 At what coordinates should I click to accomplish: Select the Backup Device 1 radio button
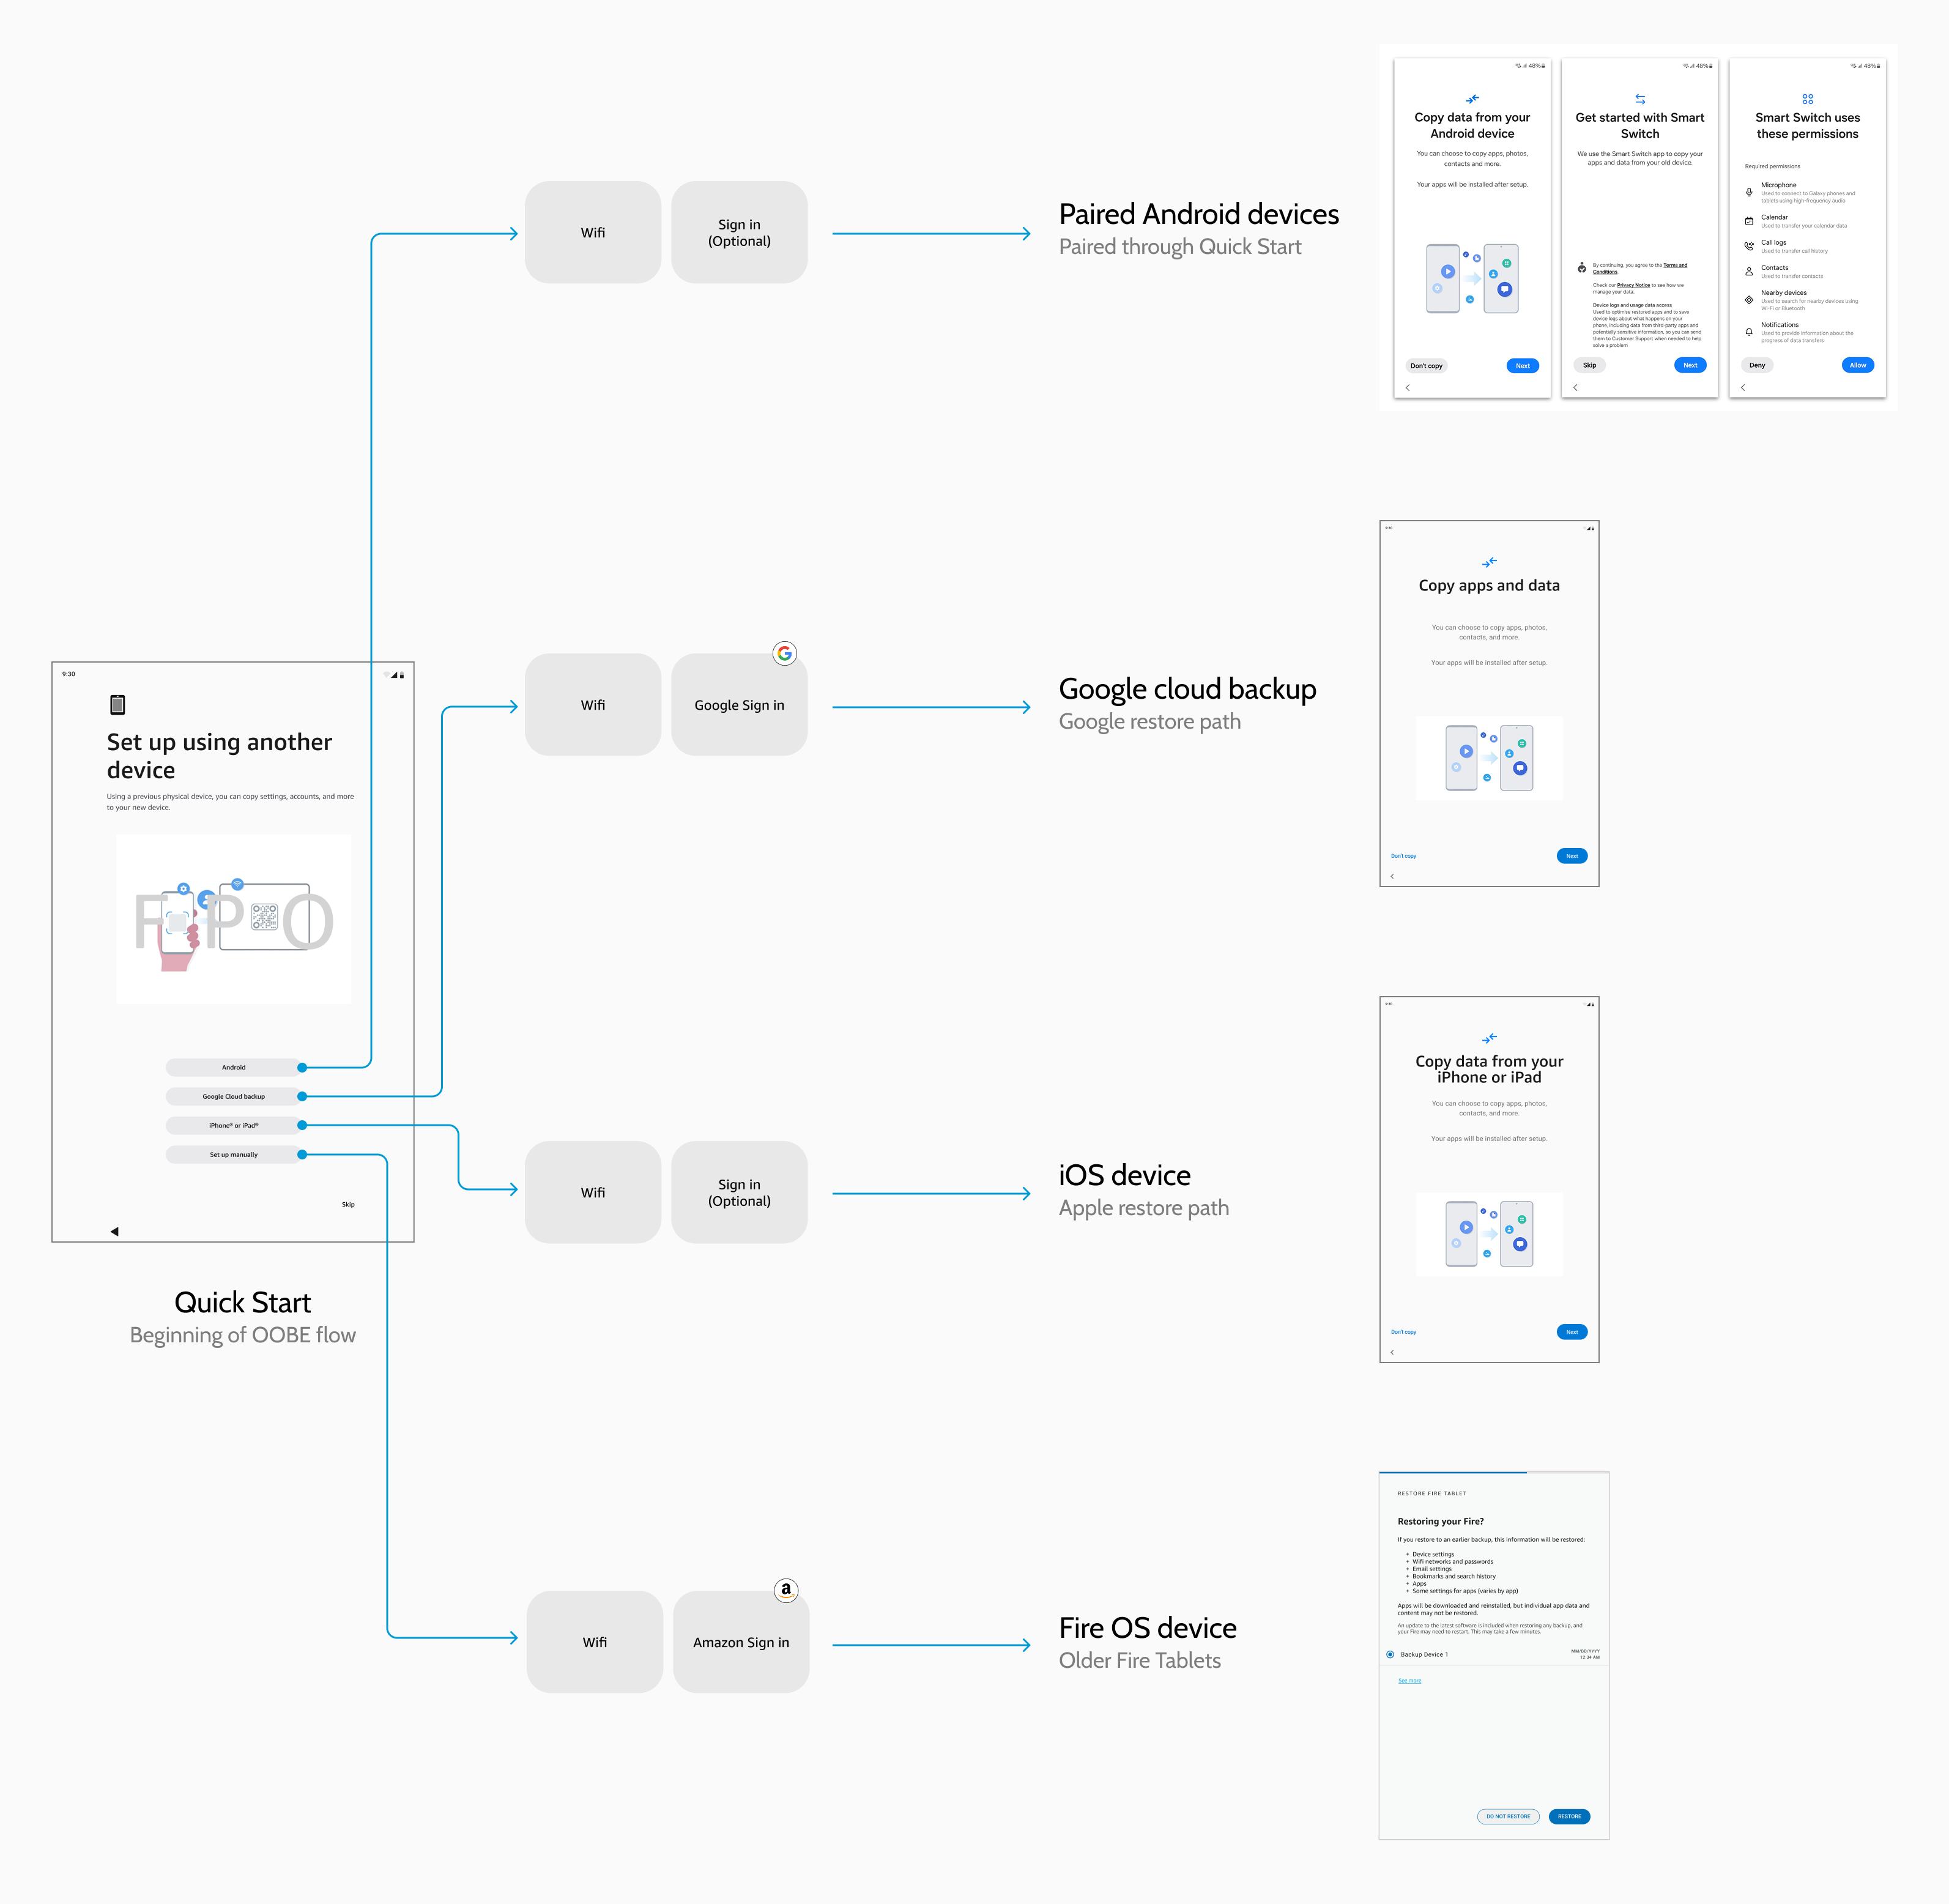click(x=1390, y=1654)
